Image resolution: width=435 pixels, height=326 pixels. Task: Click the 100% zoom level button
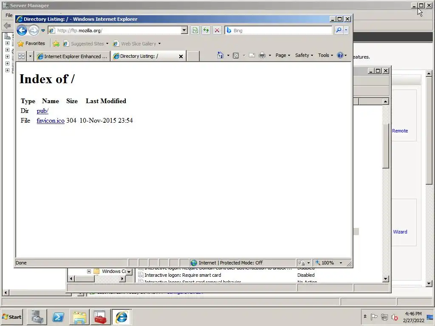tap(325, 263)
